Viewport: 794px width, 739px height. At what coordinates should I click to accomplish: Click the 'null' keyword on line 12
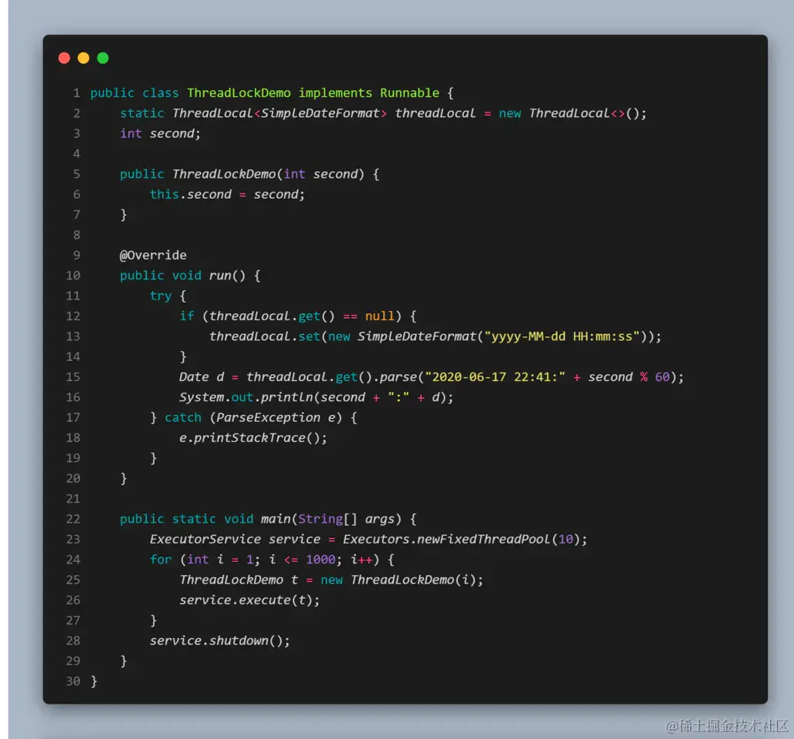click(380, 316)
